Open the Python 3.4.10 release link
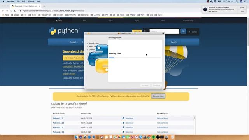 click(x=58, y=123)
